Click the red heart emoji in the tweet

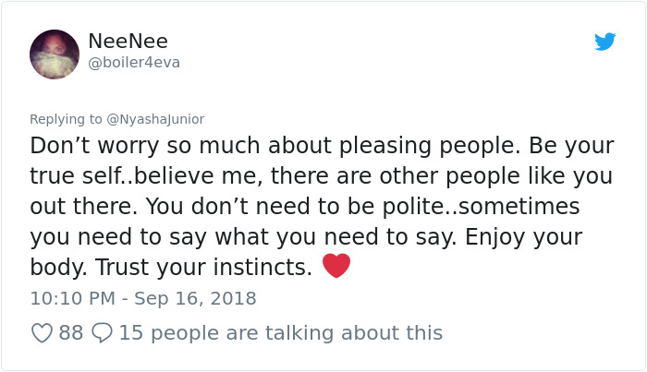[336, 267]
